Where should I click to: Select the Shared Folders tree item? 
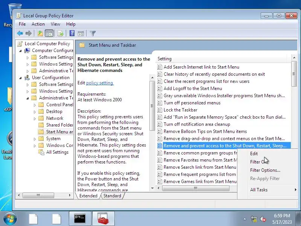point(56,125)
